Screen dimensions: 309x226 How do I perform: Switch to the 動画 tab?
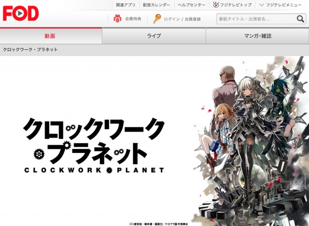(51, 36)
